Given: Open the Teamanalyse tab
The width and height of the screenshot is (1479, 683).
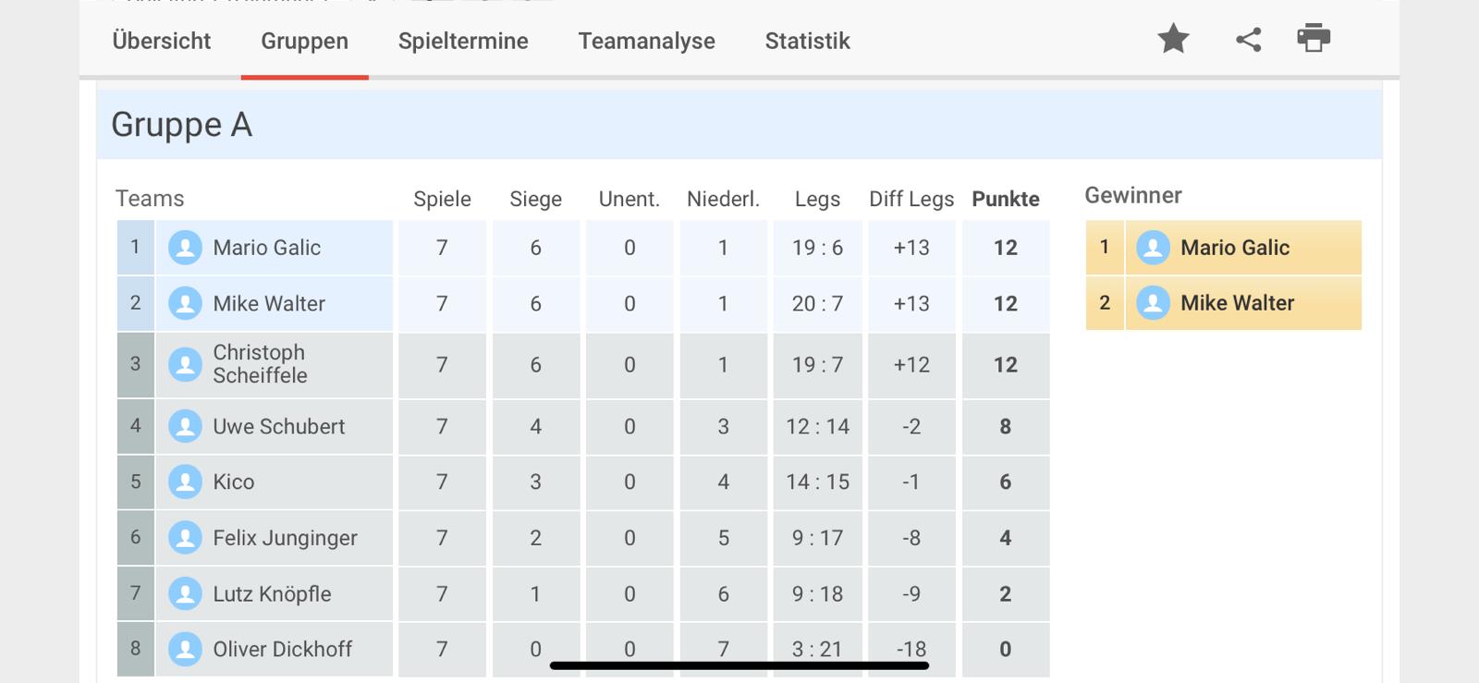Looking at the screenshot, I should (x=646, y=41).
